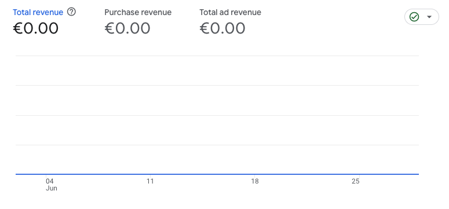
Task: Click the green checkmark data quality icon
Action: [414, 17]
